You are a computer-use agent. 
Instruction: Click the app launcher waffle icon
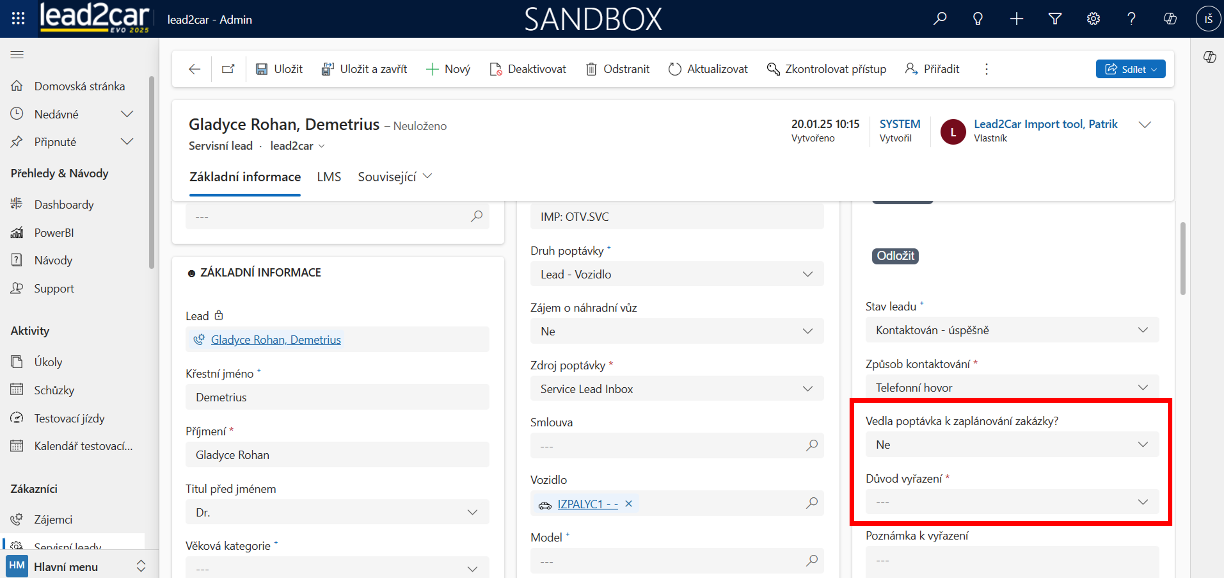pyautogui.click(x=18, y=18)
